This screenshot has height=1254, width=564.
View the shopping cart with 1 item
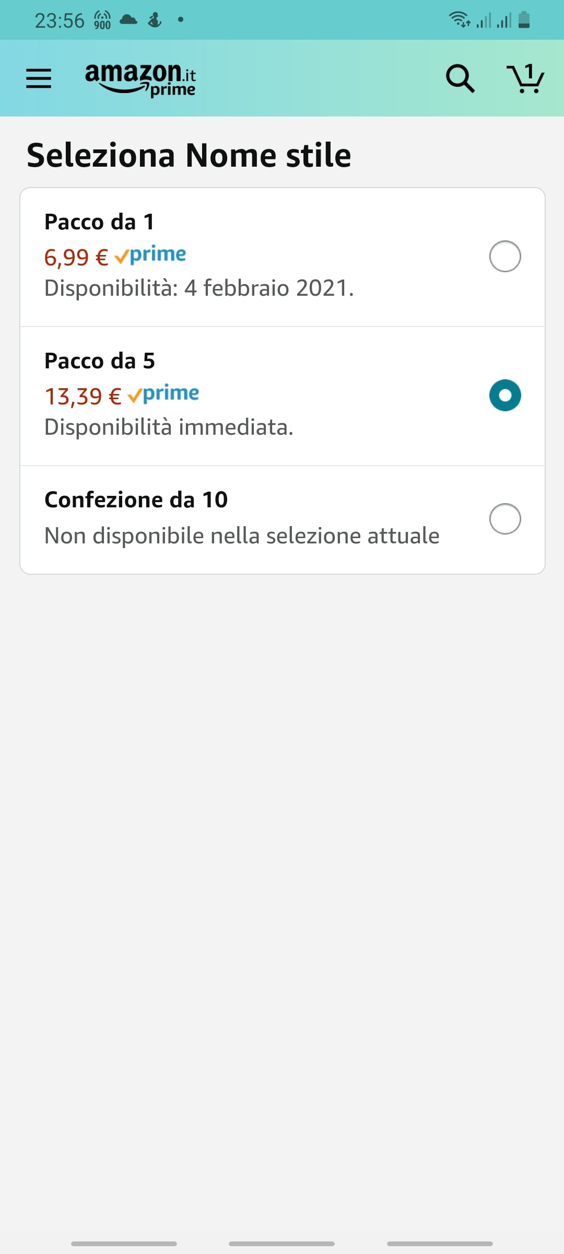tap(525, 78)
